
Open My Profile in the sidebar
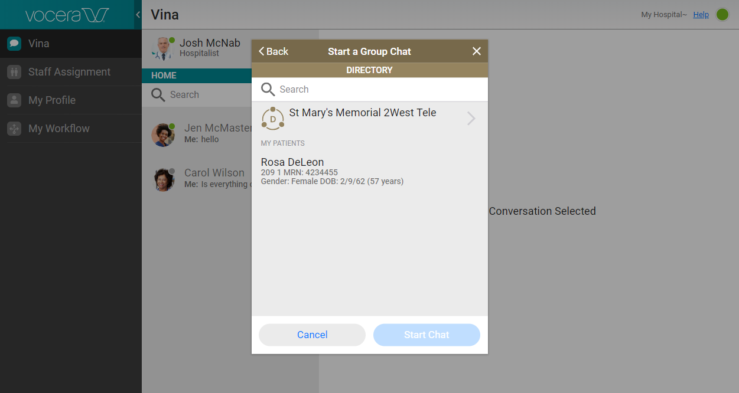(x=71, y=100)
